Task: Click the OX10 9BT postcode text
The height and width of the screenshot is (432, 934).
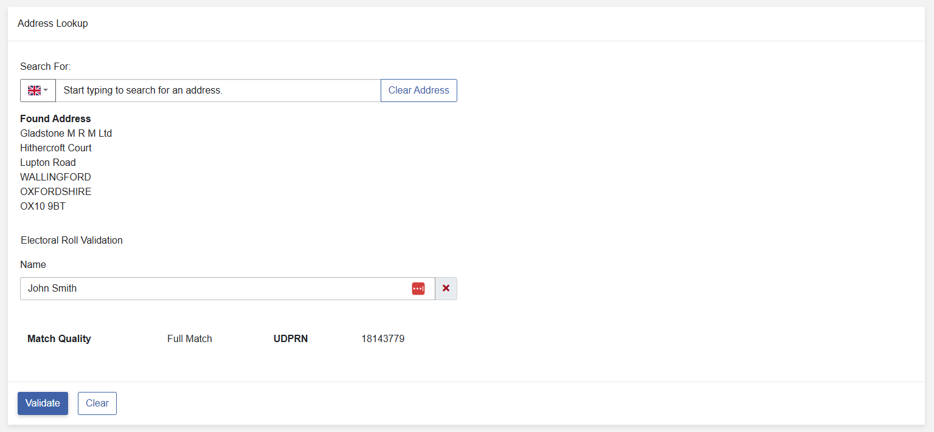Action: (43, 206)
